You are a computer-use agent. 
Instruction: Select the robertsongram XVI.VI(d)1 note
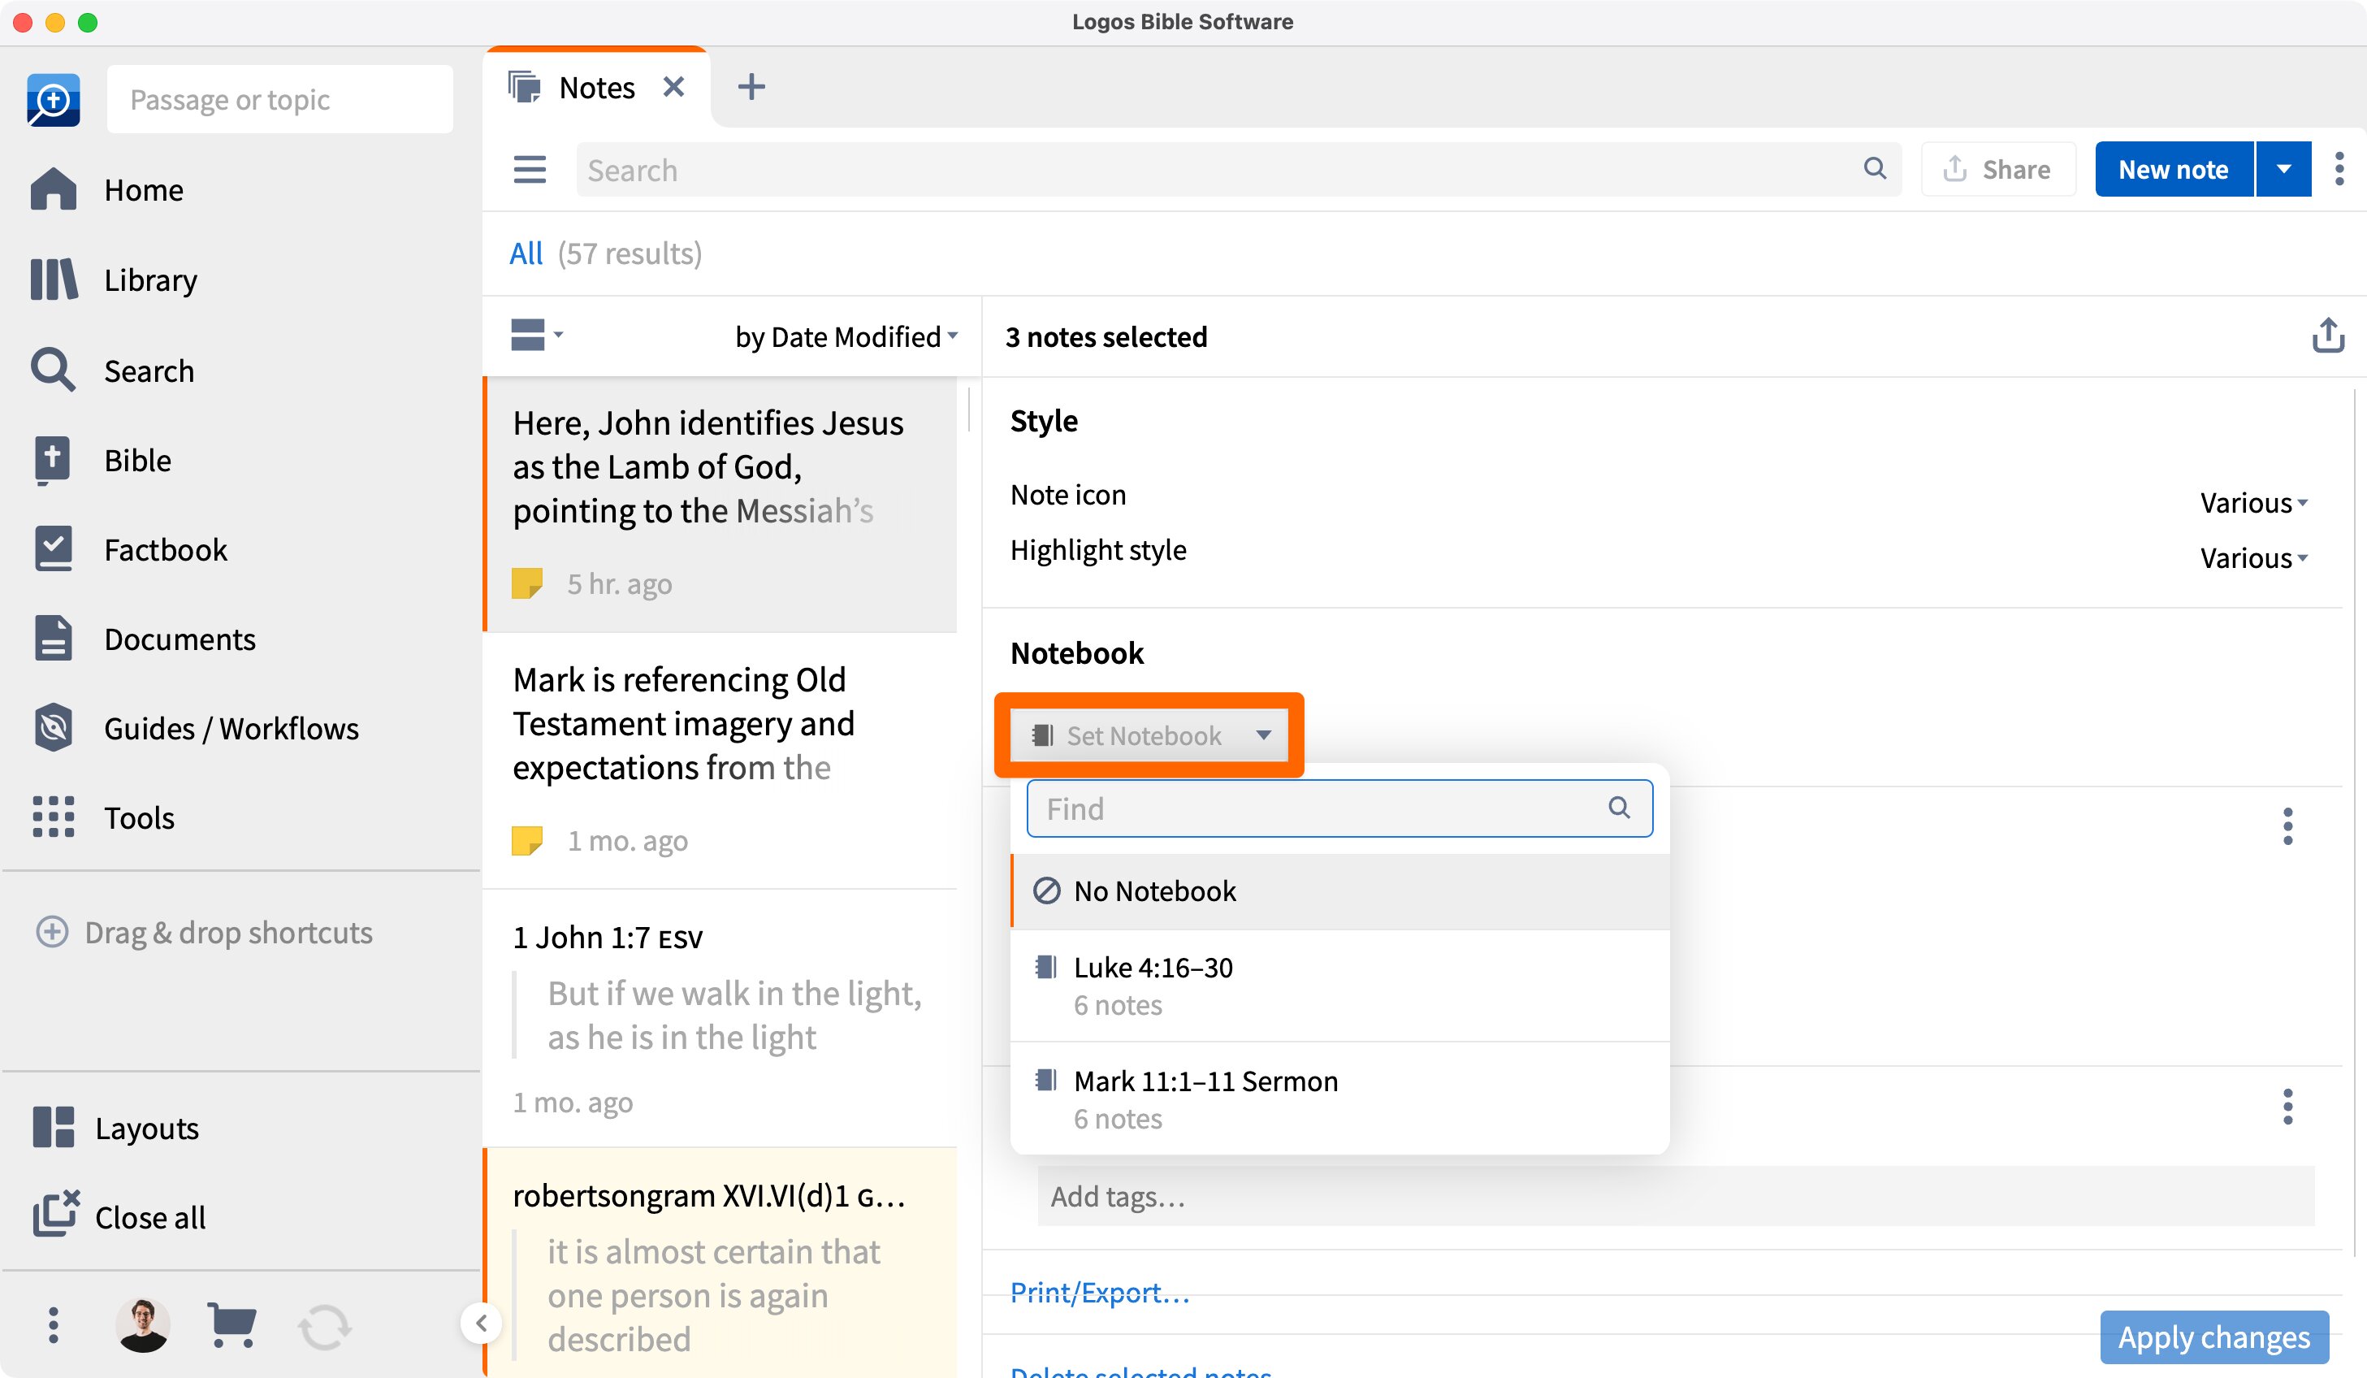pyautogui.click(x=720, y=1263)
